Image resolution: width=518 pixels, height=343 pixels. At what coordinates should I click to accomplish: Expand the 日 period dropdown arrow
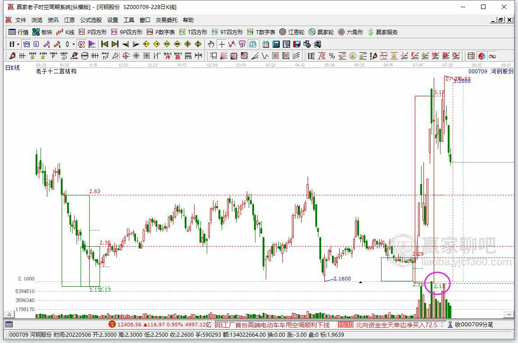18,44
